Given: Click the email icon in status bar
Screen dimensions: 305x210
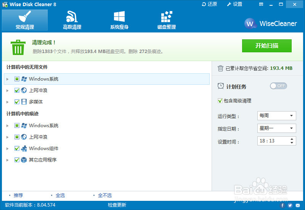Looking at the screenshot, I should [298, 205].
